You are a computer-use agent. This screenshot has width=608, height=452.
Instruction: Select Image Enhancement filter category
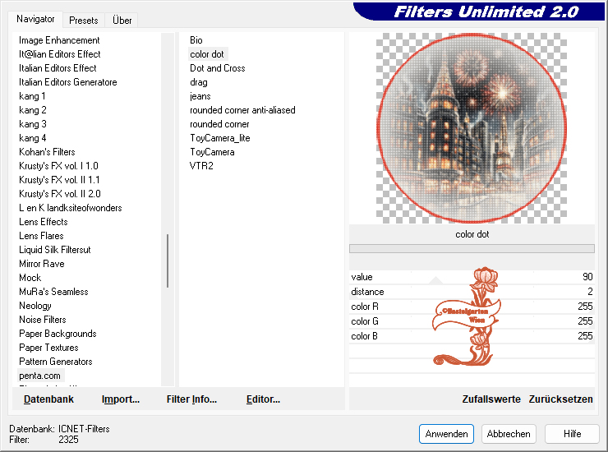click(x=59, y=40)
